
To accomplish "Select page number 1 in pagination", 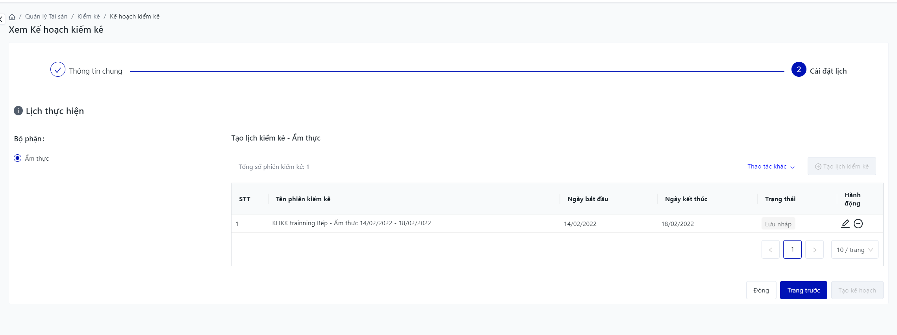I will pyautogui.click(x=792, y=250).
